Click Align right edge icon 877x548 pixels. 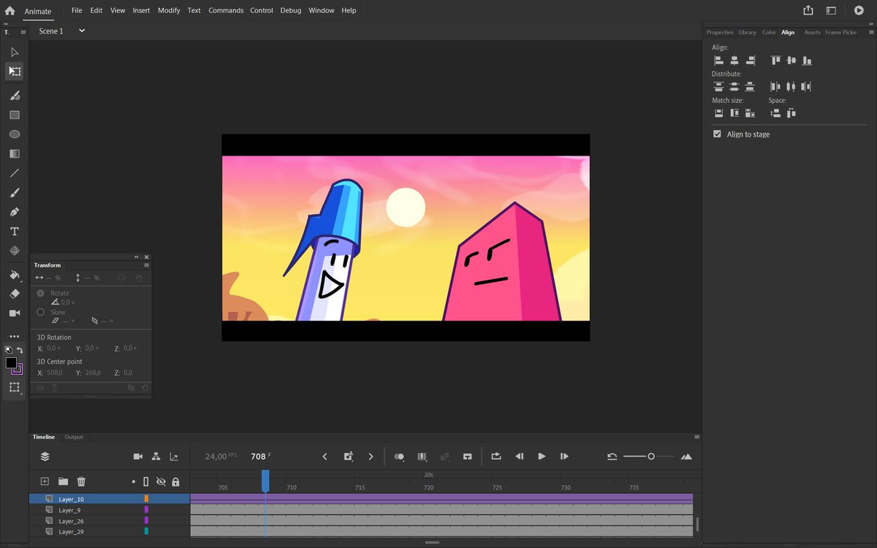click(x=750, y=61)
